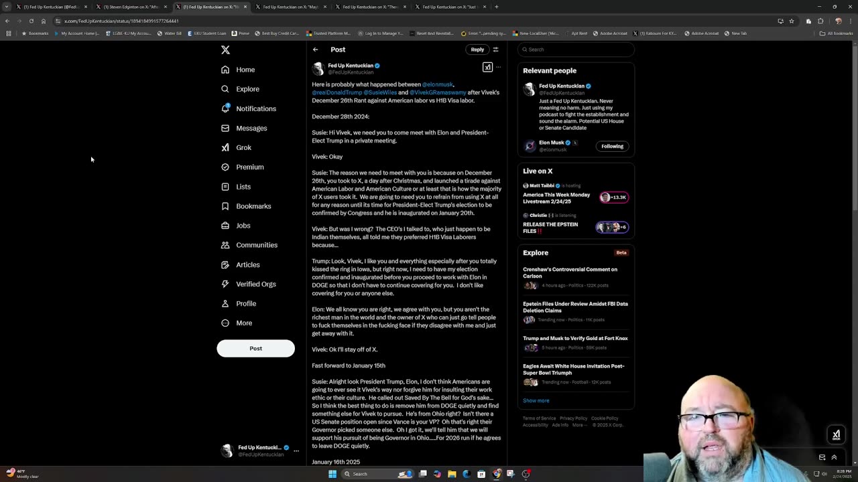Expand expand arrow on messages drawer
Image resolution: width=858 pixels, height=482 pixels.
tap(834, 457)
